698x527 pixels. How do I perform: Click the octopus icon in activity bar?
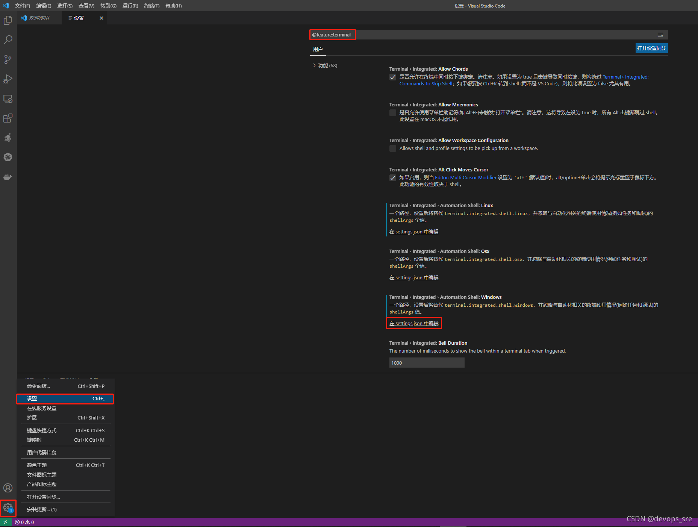(x=8, y=138)
